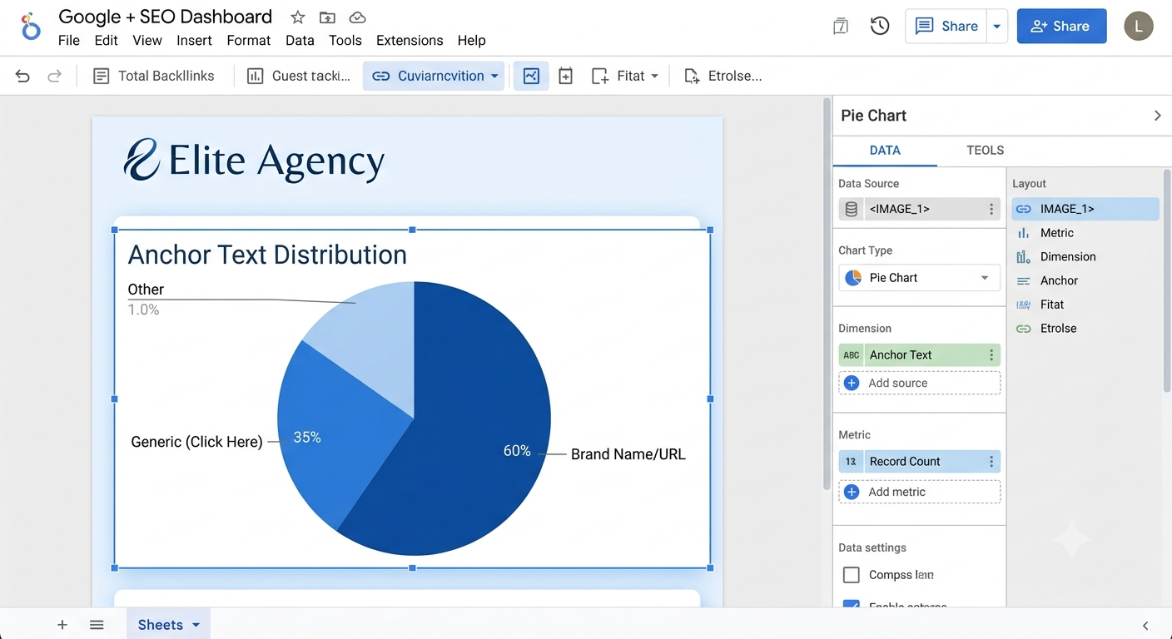Open Anchor Text dimension three-dot menu
Image resolution: width=1172 pixels, height=639 pixels.
991,355
